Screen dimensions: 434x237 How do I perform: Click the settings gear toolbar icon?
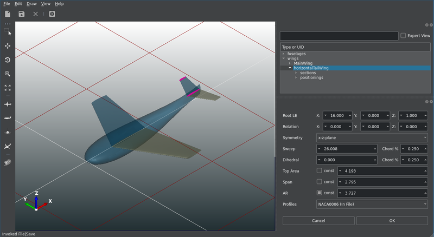point(52,14)
